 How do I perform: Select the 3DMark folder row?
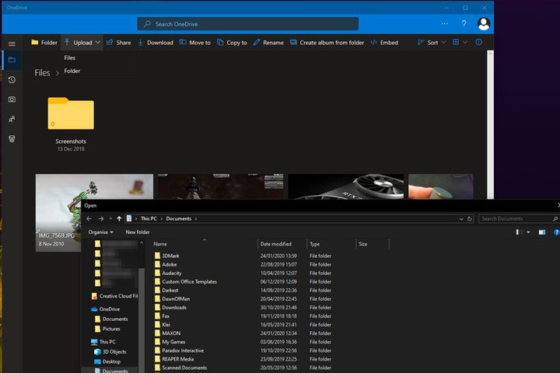point(243,256)
